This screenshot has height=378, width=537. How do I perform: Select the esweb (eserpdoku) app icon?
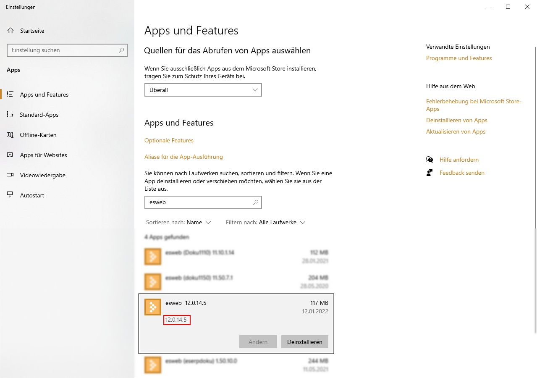coord(153,365)
